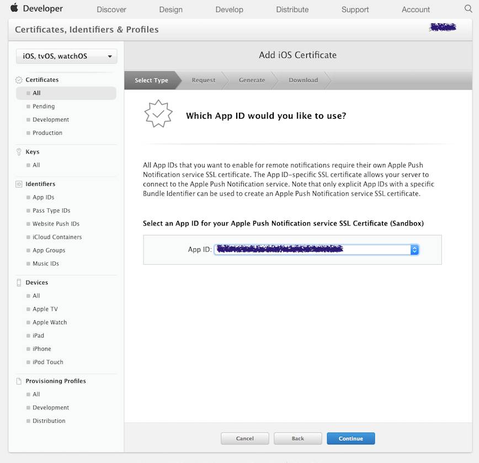Click the Identifiers section ID icon

(19, 184)
